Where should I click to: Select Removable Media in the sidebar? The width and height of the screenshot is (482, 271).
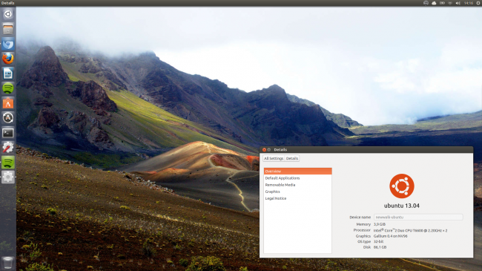[x=297, y=185]
